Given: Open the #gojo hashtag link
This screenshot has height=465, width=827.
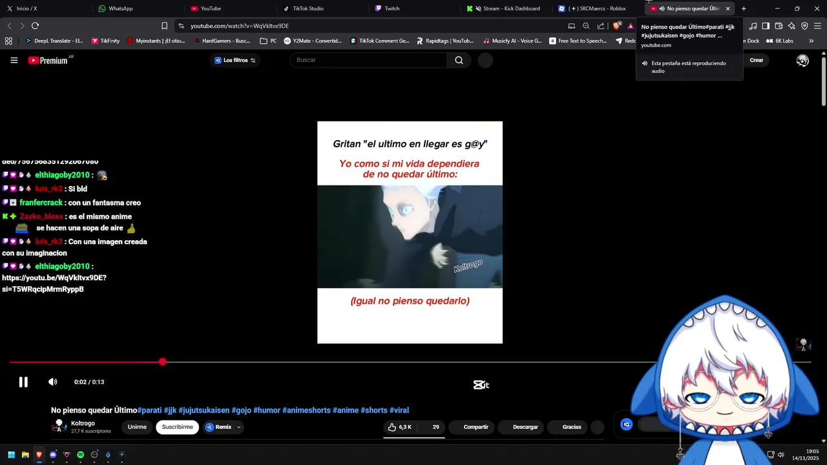Looking at the screenshot, I should point(242,410).
